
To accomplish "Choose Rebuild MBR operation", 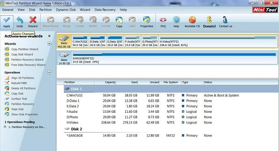I will click(19, 83).
